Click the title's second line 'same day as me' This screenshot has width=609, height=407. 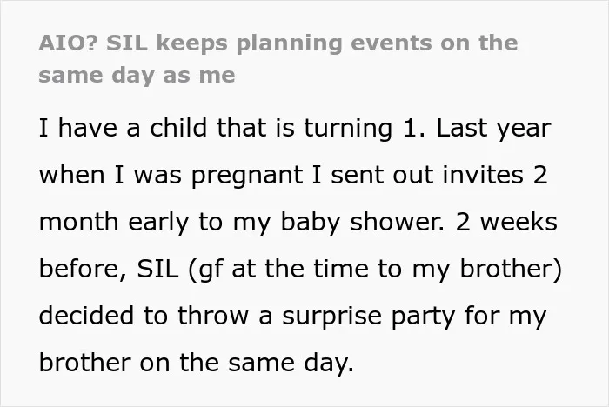pyautogui.click(x=137, y=76)
